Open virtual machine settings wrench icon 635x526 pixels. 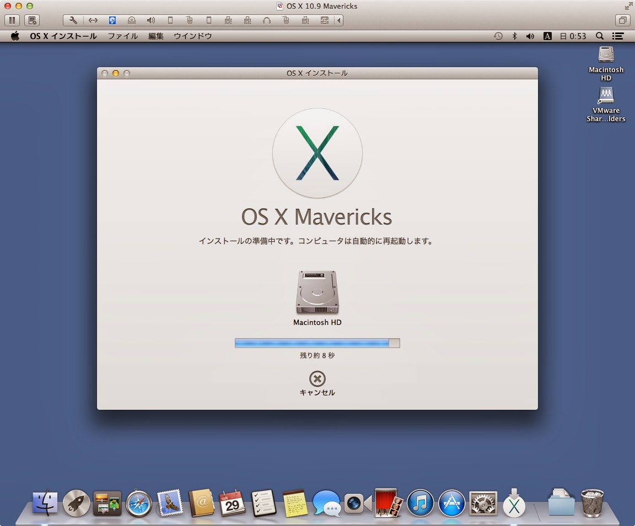[x=73, y=20]
